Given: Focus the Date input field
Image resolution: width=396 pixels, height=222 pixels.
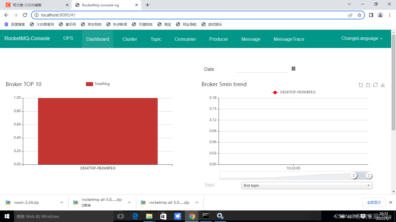Looking at the screenshot, I should pos(262,69).
